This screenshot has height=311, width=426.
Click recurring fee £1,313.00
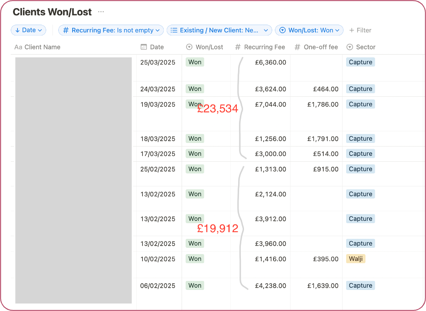click(270, 169)
